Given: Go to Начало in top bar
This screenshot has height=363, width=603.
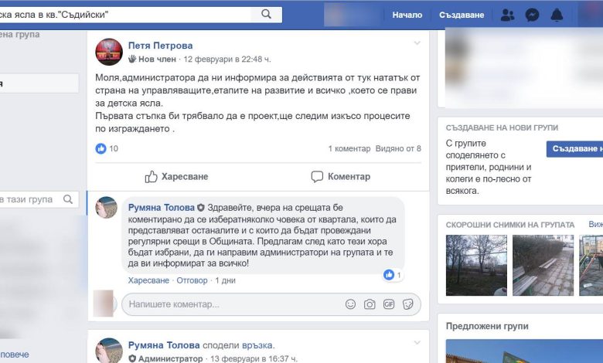Looking at the screenshot, I should (x=407, y=15).
